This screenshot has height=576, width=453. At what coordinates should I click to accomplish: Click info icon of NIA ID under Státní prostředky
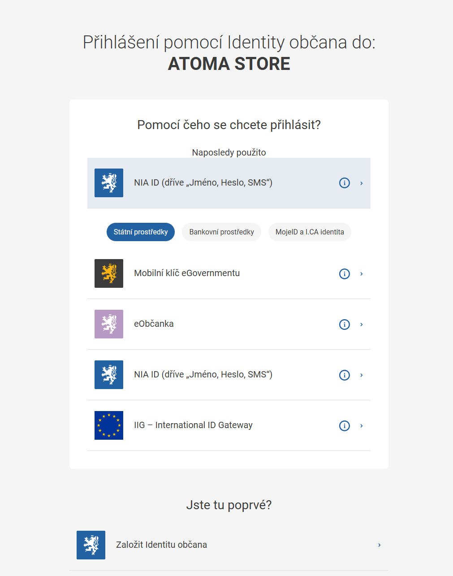point(344,375)
